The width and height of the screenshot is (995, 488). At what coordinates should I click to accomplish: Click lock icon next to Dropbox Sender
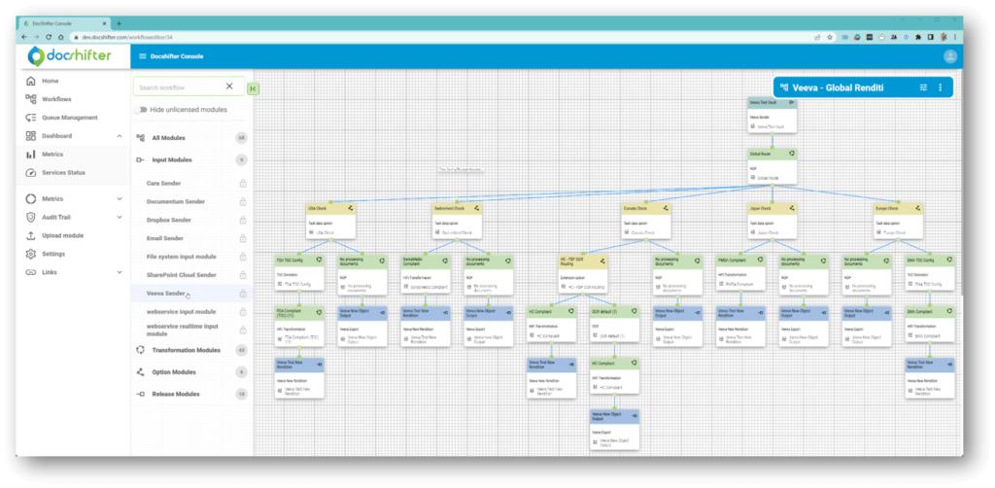pyautogui.click(x=242, y=221)
